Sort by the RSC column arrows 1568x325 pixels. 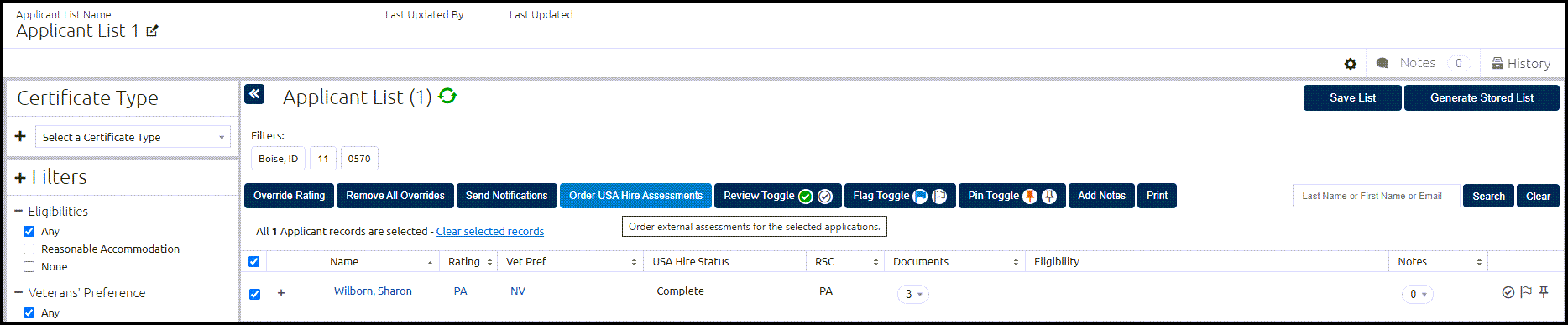coord(875,263)
